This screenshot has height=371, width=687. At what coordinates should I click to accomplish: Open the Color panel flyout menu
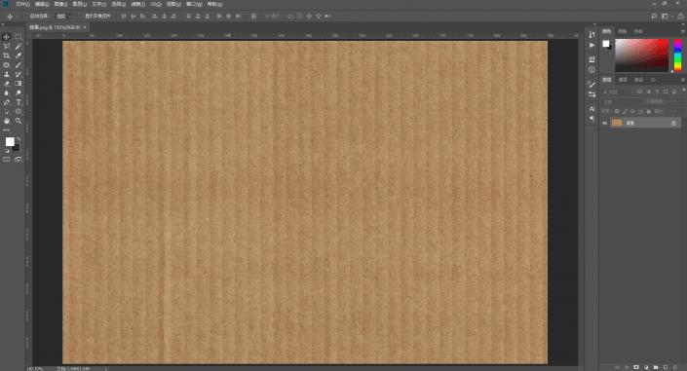pyautogui.click(x=683, y=31)
